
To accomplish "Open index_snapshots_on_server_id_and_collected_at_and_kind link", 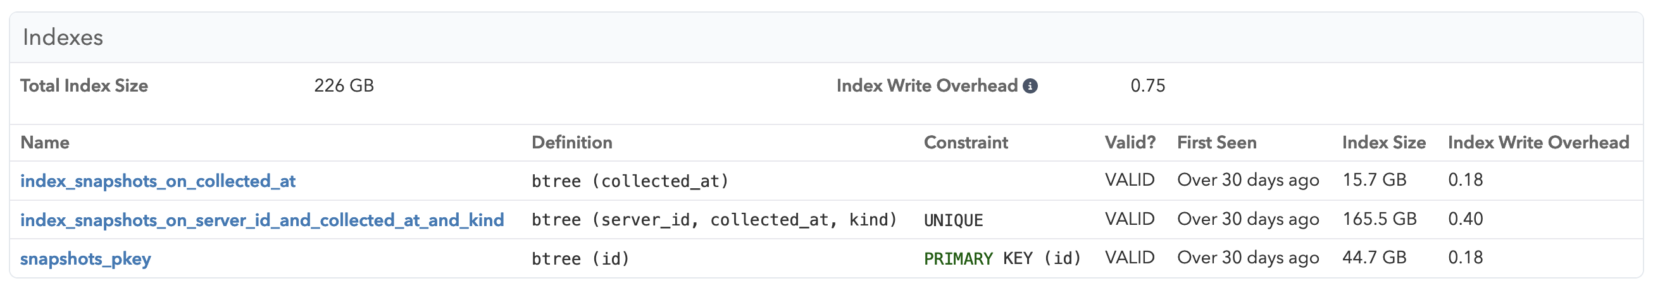I will [x=262, y=220].
